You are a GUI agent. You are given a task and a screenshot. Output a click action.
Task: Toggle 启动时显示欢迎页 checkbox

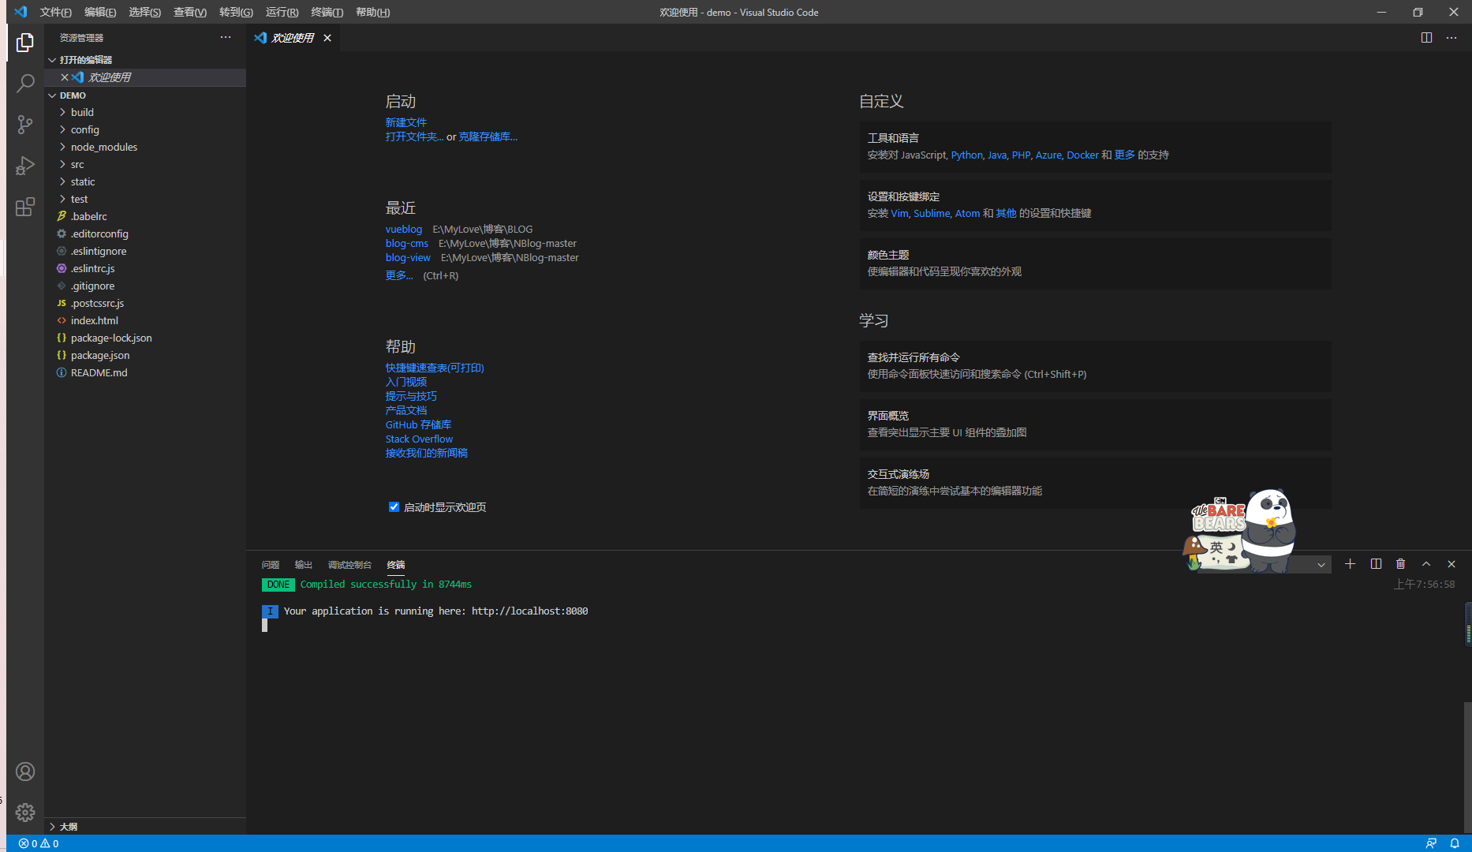pyautogui.click(x=394, y=507)
